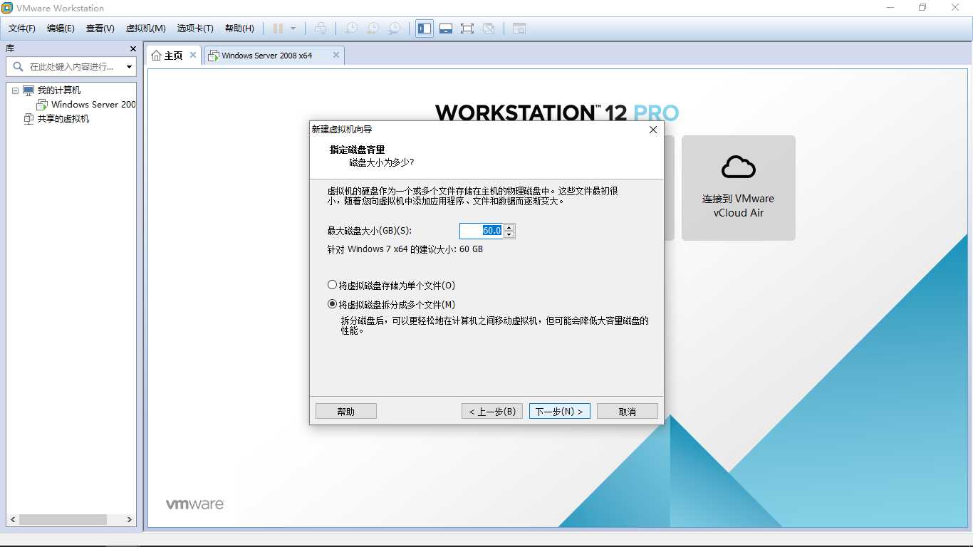
Task: Decrease disk size with down spinner arrow
Action: tap(509, 234)
